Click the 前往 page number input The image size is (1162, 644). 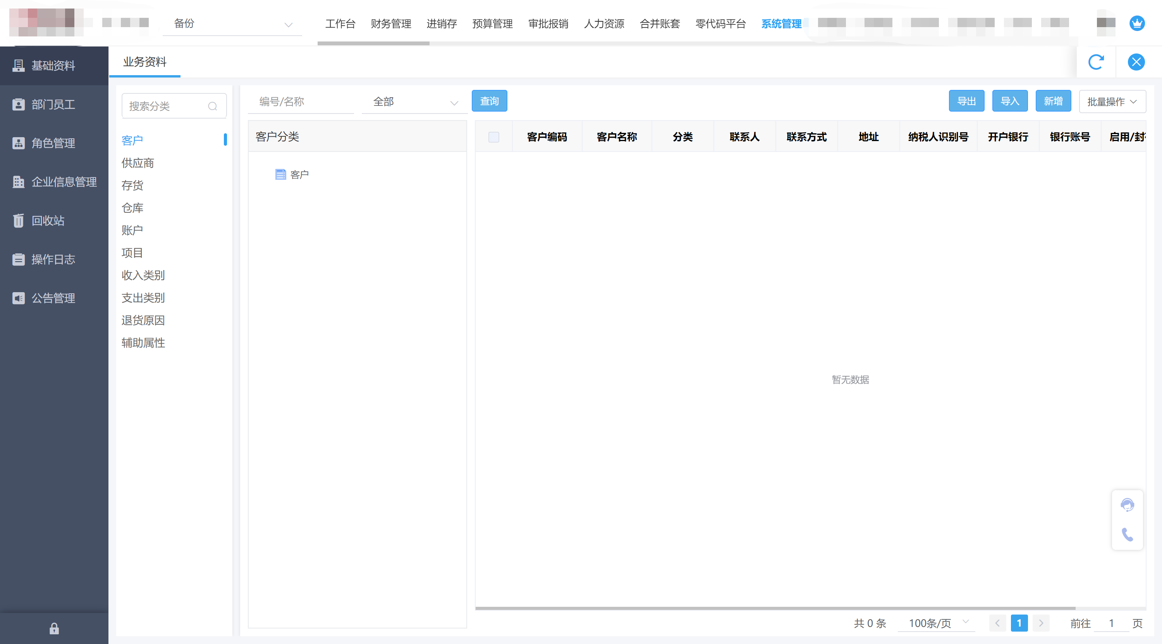[1112, 623]
